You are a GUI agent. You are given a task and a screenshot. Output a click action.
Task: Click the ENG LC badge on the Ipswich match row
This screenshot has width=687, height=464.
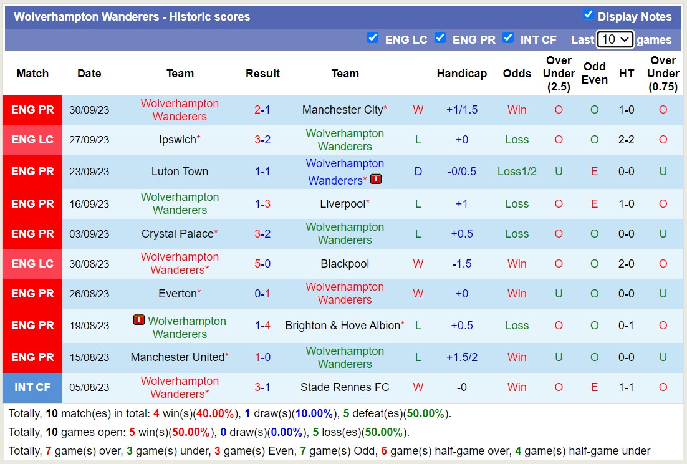click(x=32, y=140)
